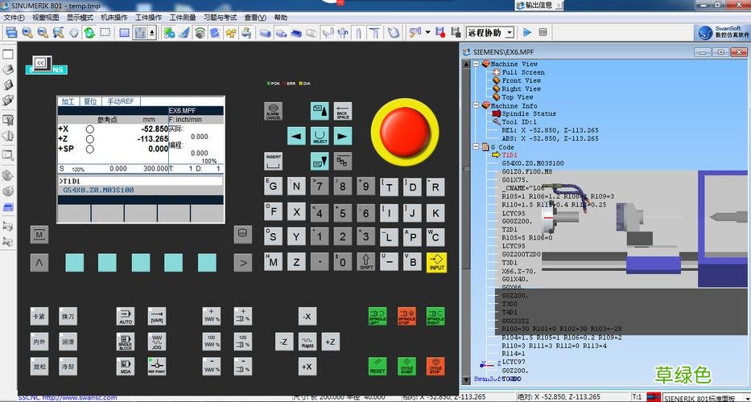This screenshot has height=402, width=751.
Task: Select Front View in the tree
Action: pos(522,80)
